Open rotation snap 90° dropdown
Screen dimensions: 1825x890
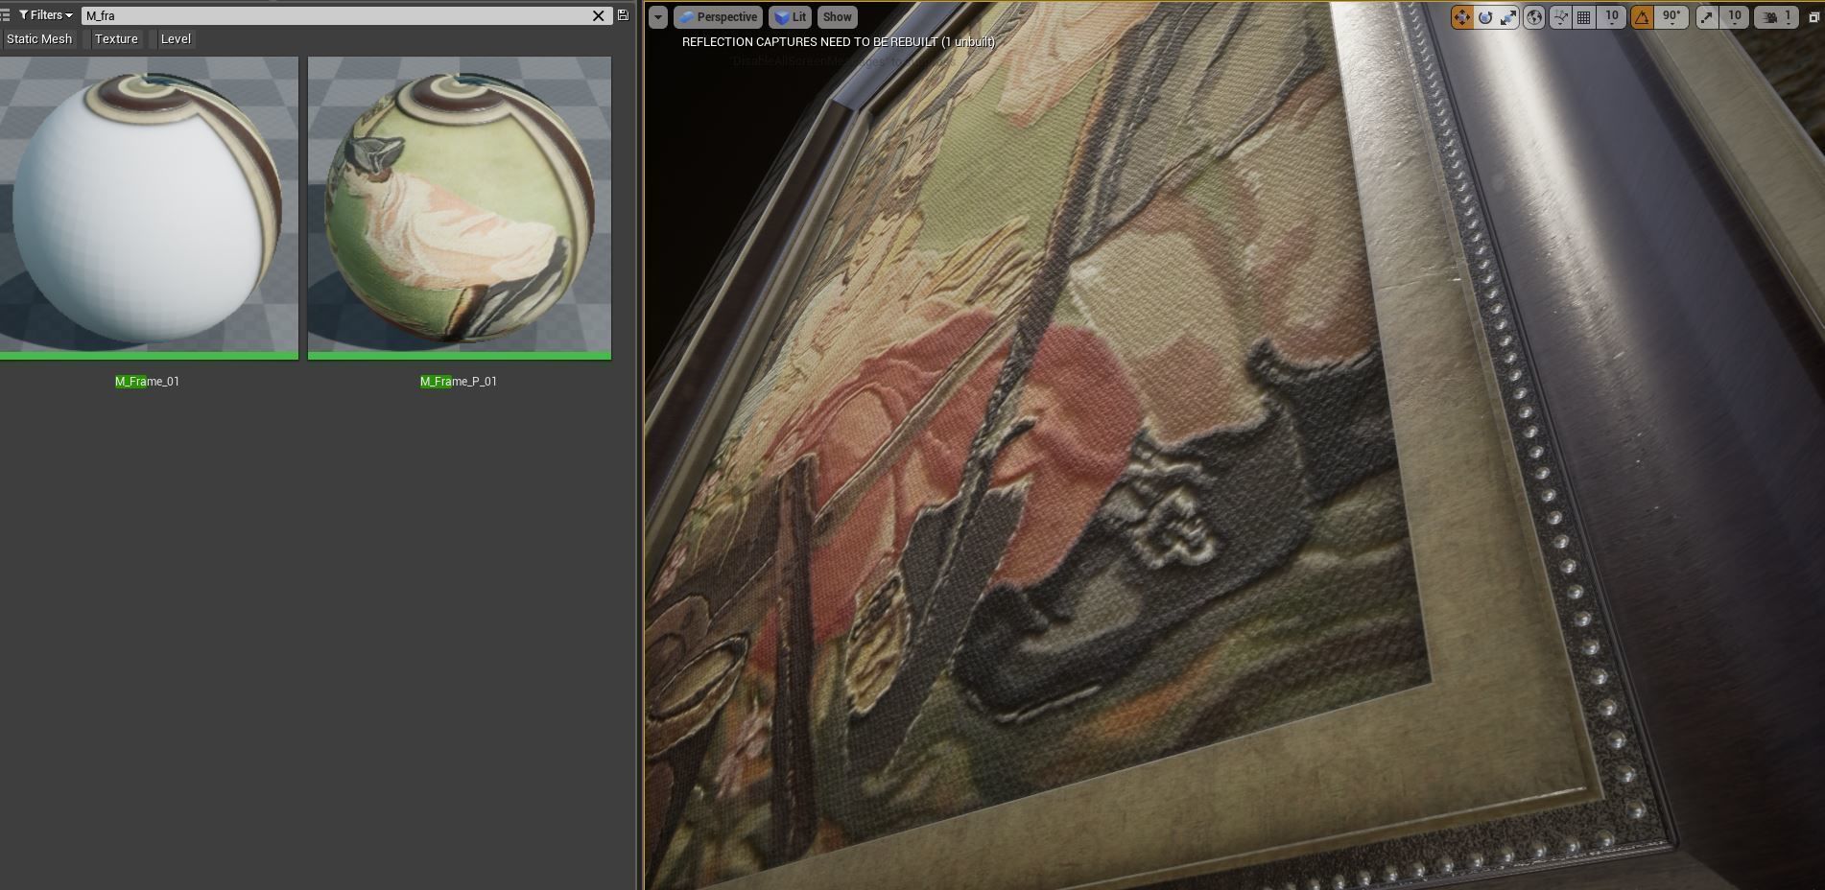1672,17
